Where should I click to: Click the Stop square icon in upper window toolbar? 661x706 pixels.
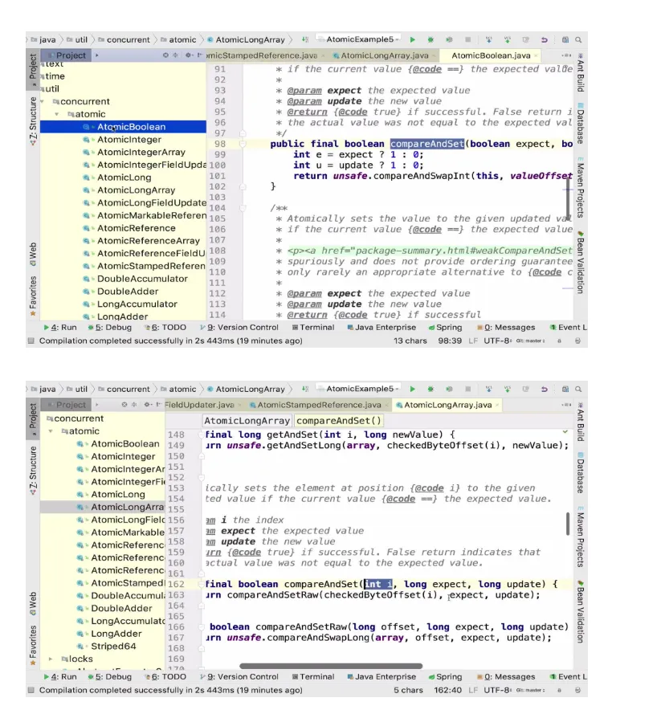467,39
